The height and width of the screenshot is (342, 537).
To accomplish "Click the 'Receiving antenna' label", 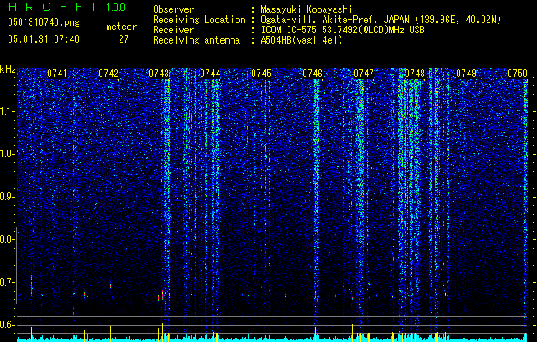I will (x=196, y=40).
